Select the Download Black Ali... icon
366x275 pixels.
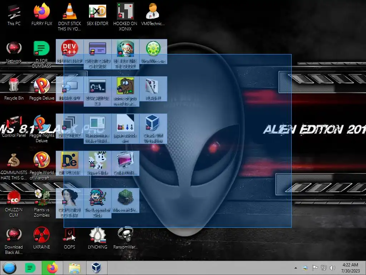pyautogui.click(x=14, y=240)
